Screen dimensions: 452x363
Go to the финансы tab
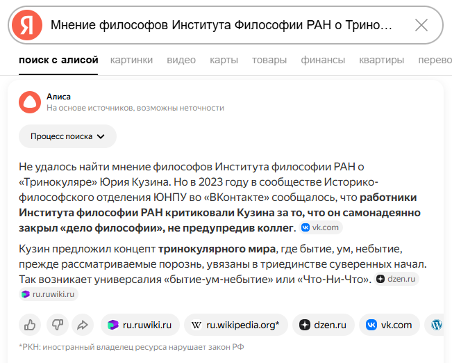tap(323, 60)
